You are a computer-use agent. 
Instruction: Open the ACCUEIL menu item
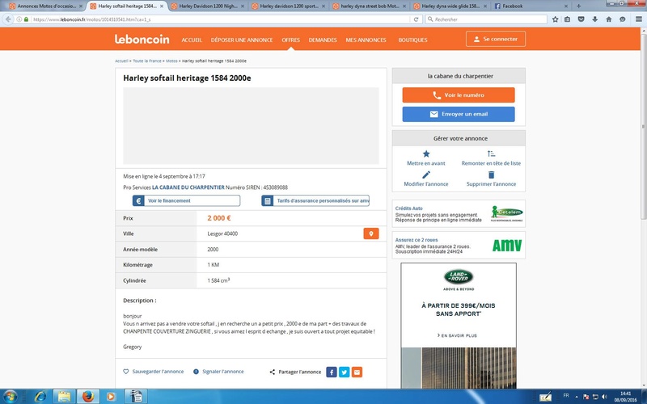point(192,40)
